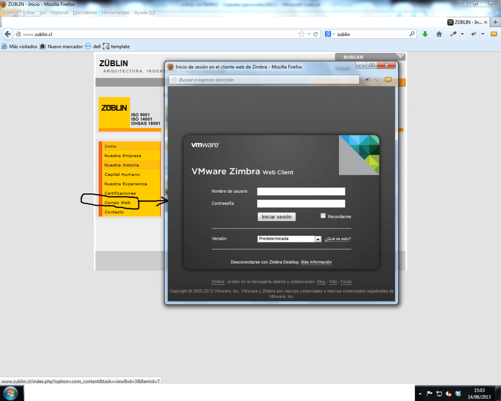Click the Dropbox tray icon
This screenshot has height=401, width=501.
458,394
